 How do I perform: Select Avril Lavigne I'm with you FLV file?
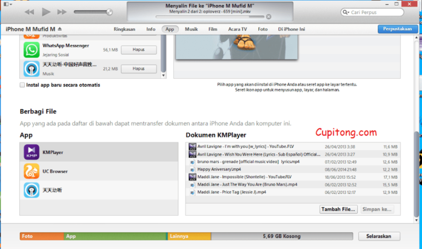coord(293,147)
